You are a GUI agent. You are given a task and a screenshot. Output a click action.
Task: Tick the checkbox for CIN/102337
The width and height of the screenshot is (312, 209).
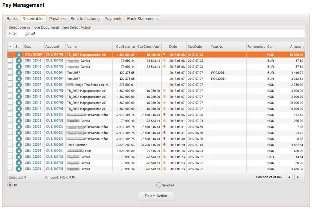[10, 85]
